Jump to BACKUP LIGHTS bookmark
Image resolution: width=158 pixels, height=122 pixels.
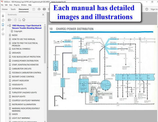pos(19,97)
